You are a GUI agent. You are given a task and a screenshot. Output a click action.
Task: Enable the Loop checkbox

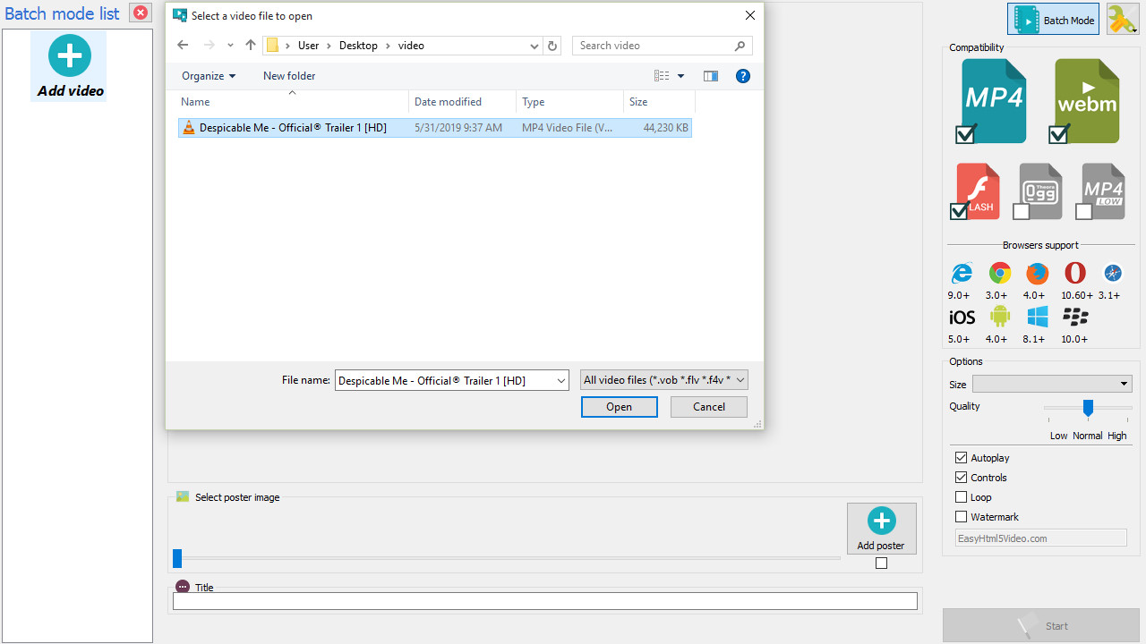[x=962, y=497]
